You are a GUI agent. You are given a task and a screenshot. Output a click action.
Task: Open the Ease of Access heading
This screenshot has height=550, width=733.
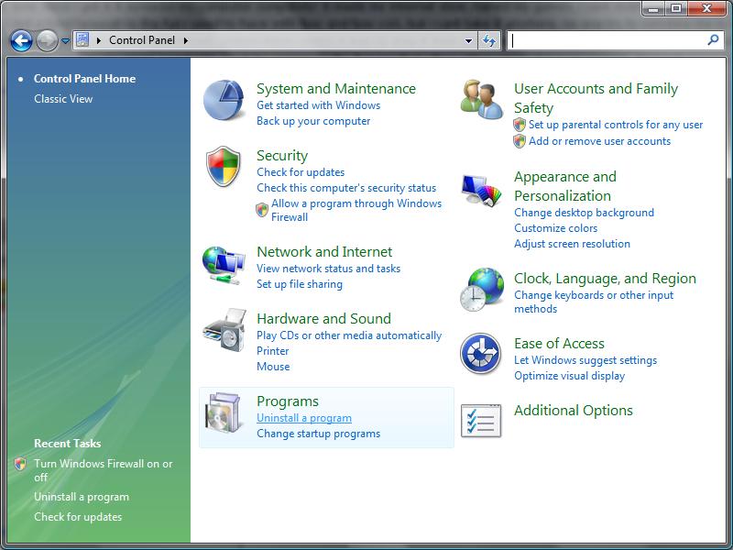(559, 343)
